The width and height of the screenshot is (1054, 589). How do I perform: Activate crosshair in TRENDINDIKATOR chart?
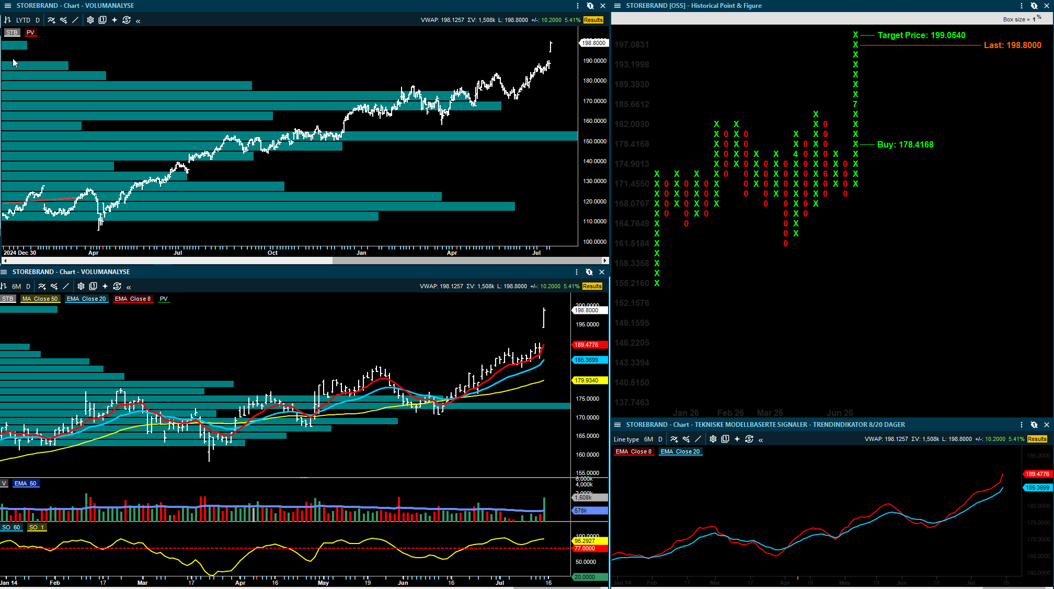737,439
